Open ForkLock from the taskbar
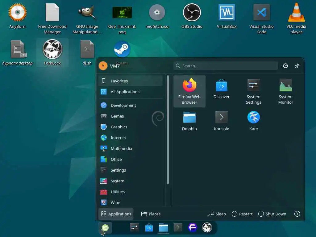Screen dimensions: 316x237 point(207,227)
